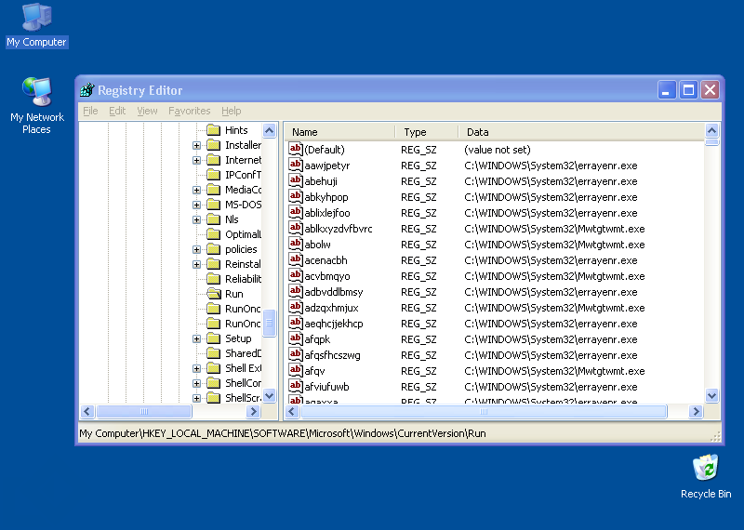Click the string icon of afqpk

296,338
